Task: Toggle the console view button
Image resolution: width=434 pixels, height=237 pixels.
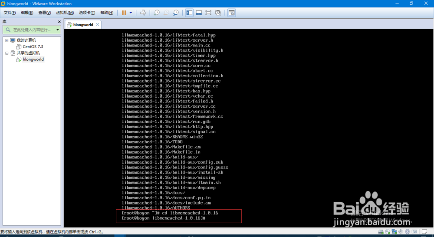Action: tap(231, 13)
